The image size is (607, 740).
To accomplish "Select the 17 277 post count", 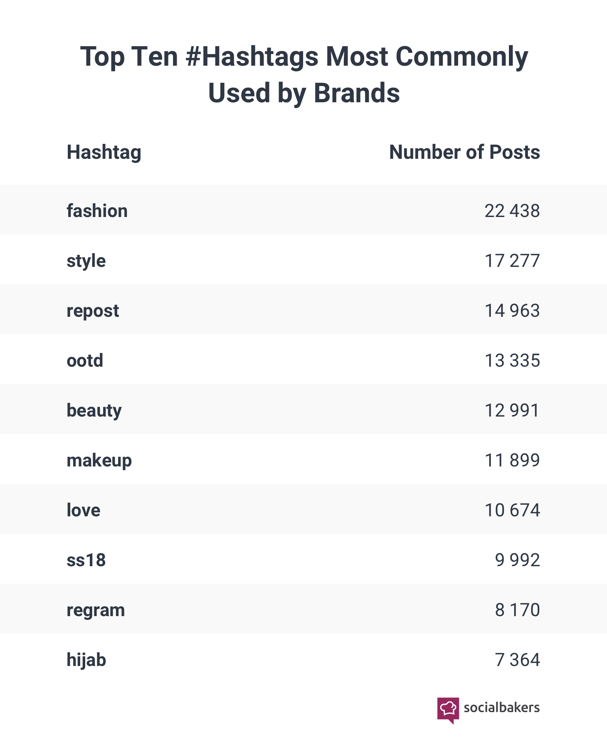I will pos(512,261).
